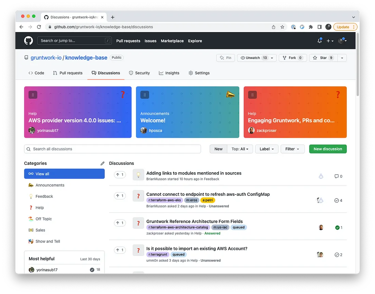Toggle the Chrome side panel icon
Viewport: 375px width, 294px height.
319,27
